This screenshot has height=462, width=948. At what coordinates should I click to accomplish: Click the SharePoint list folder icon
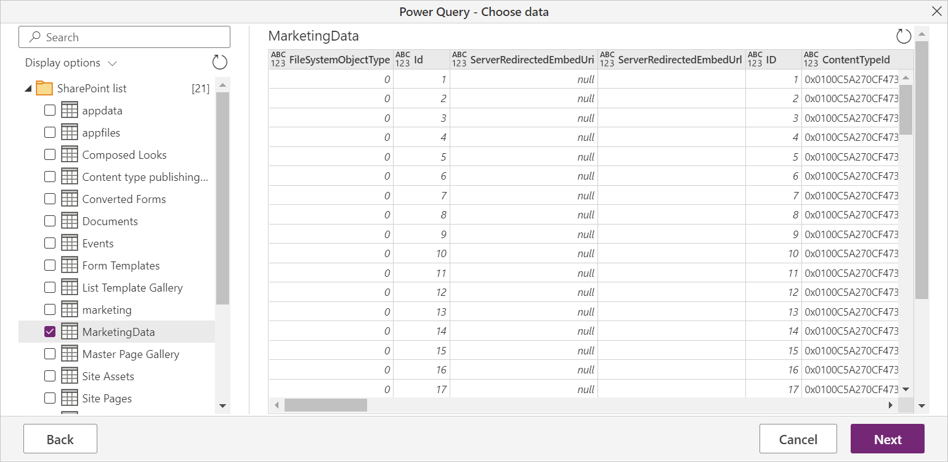point(44,88)
